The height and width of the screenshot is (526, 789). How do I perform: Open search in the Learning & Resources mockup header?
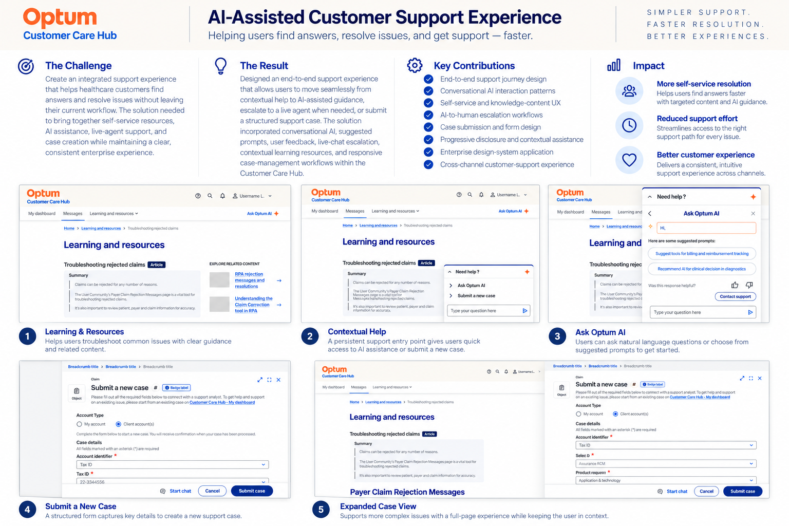[x=210, y=196]
